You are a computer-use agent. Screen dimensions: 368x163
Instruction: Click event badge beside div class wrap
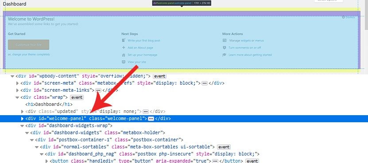(x=77, y=97)
